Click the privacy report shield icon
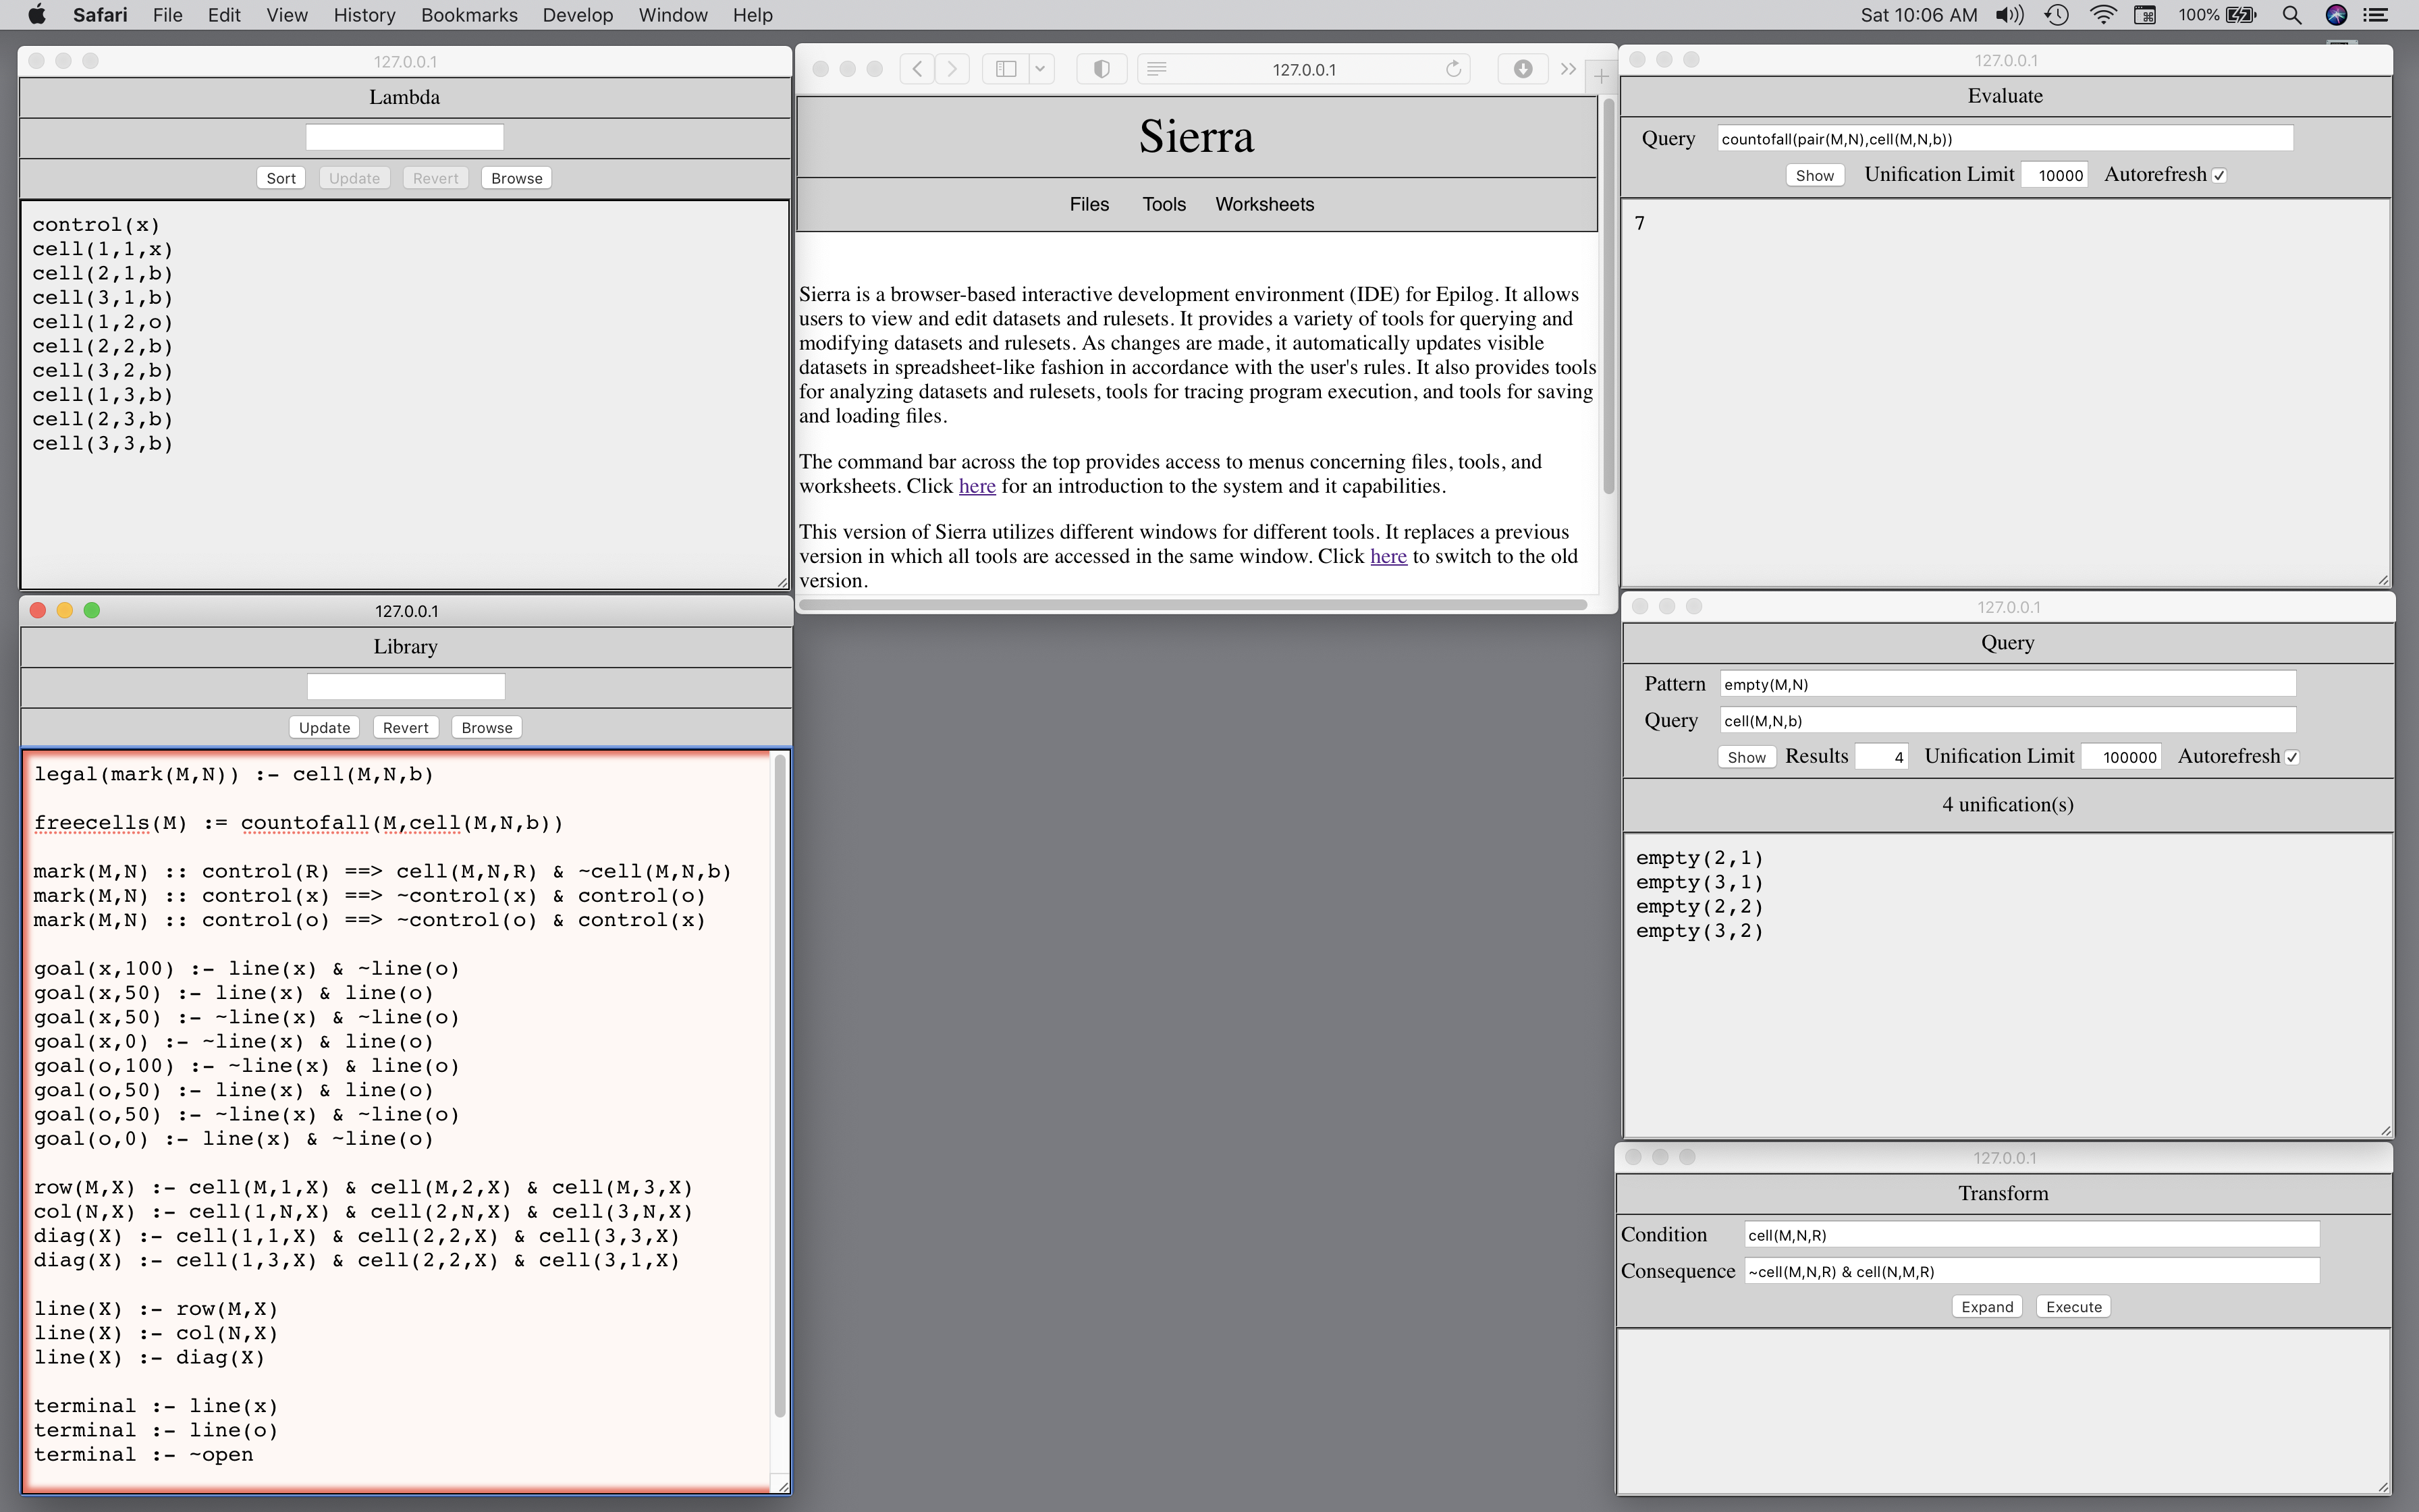This screenshot has width=2419, height=1512. 1102,69
